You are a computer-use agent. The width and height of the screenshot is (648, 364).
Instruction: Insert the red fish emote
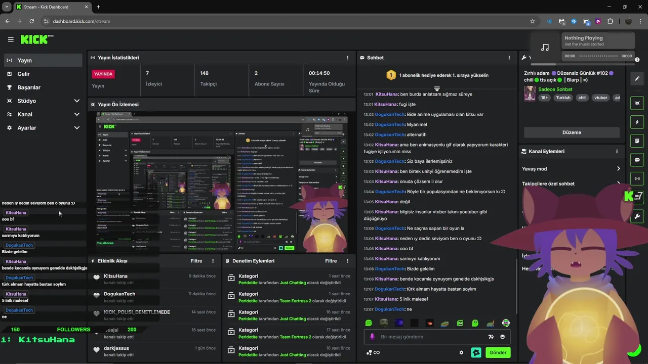(429, 323)
